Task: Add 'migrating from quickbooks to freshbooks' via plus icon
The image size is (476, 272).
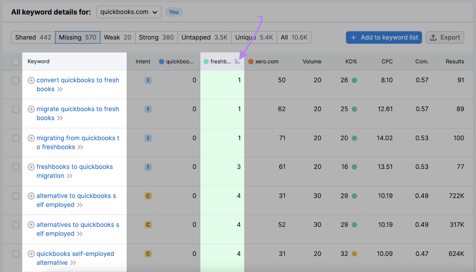Action: pos(31,138)
